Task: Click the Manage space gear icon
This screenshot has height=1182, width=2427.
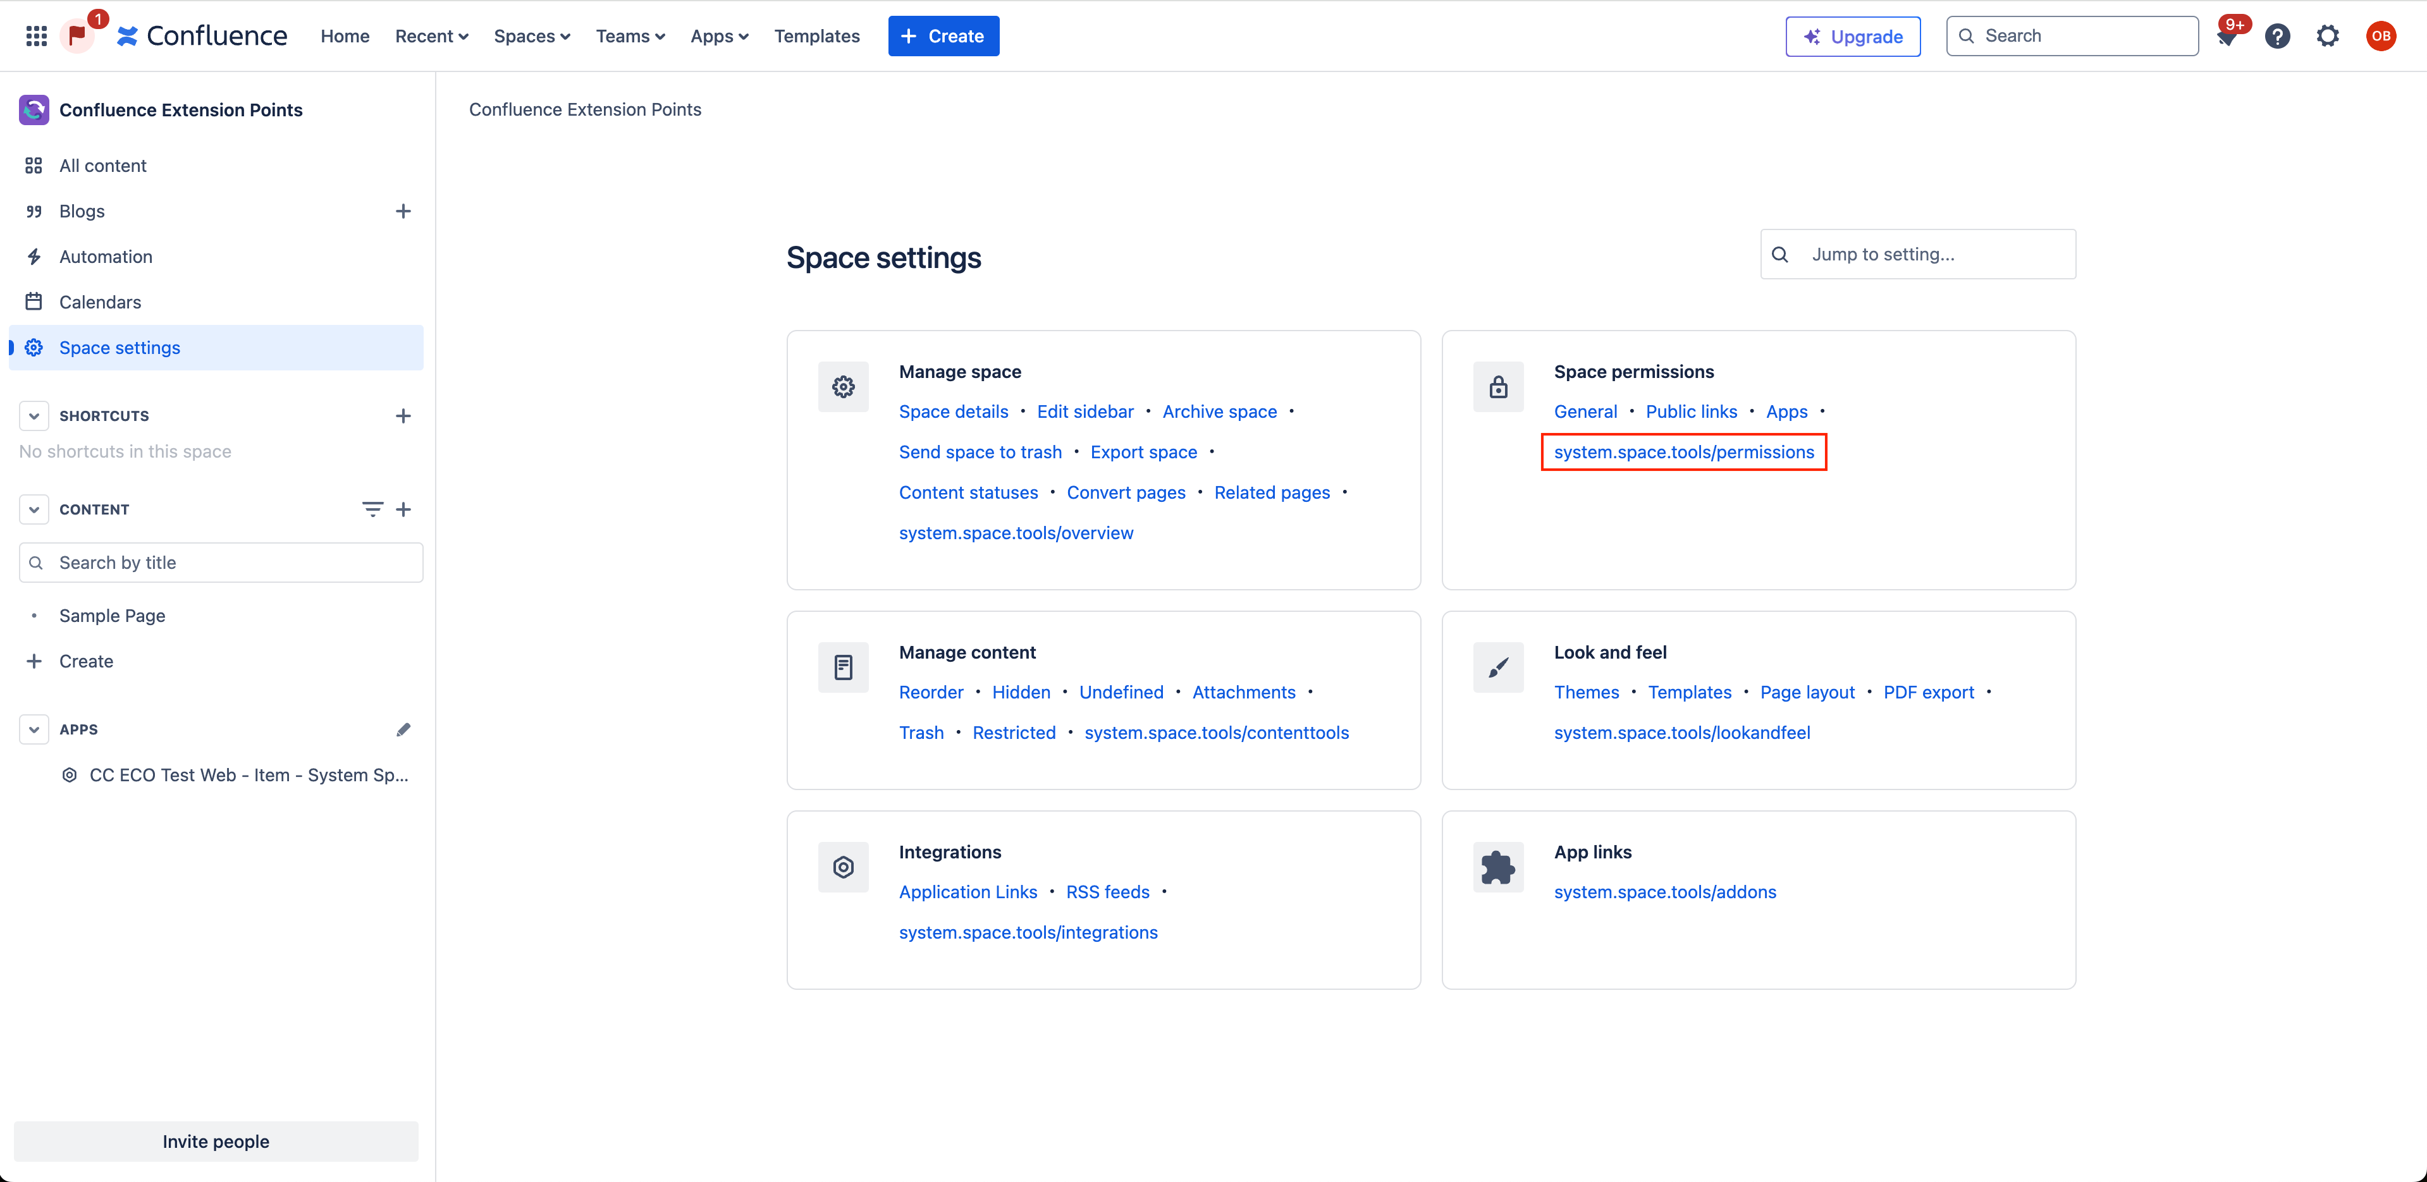Action: tap(843, 387)
